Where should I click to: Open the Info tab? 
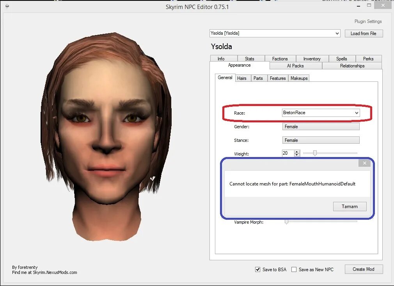224,58
